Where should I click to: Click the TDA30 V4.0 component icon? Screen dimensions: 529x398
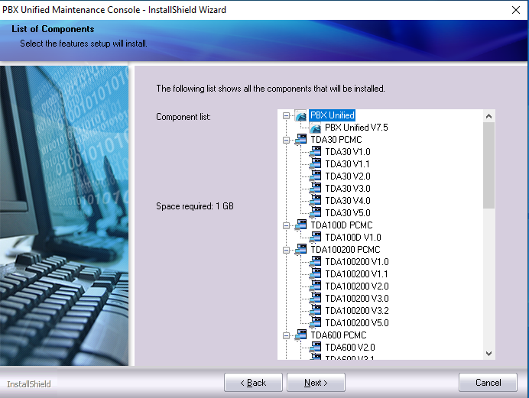click(315, 201)
